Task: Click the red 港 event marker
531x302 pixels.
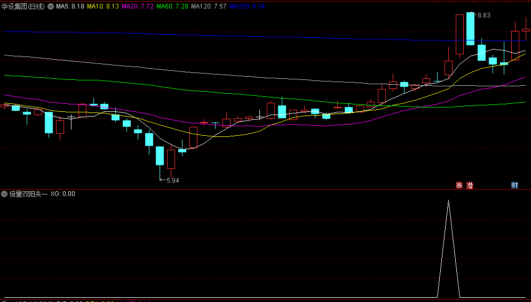Action: [x=470, y=185]
